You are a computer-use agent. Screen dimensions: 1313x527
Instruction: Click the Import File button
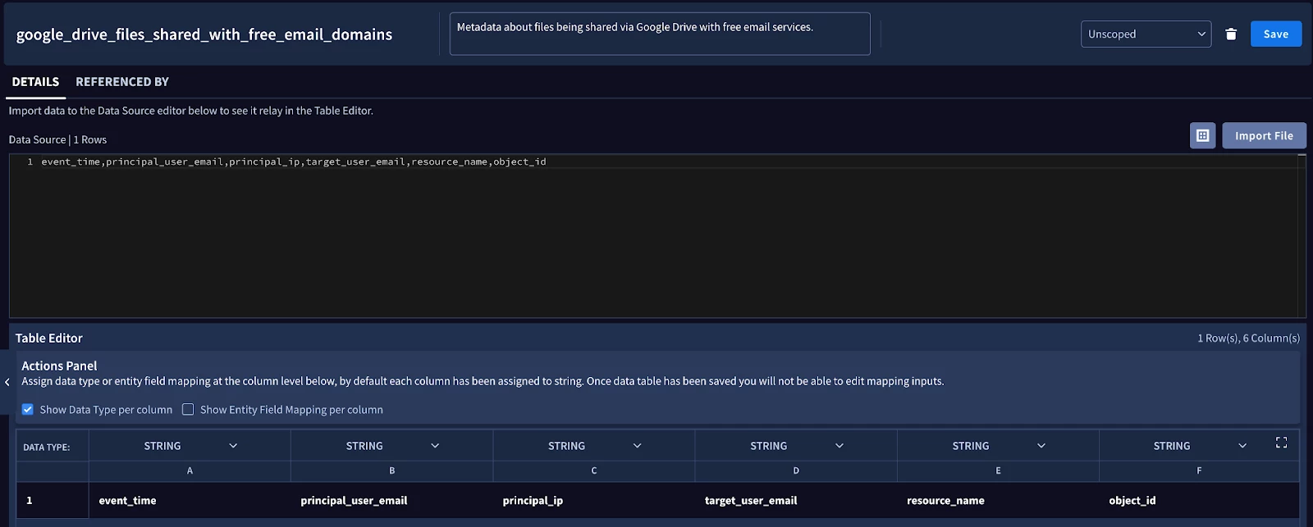point(1264,135)
